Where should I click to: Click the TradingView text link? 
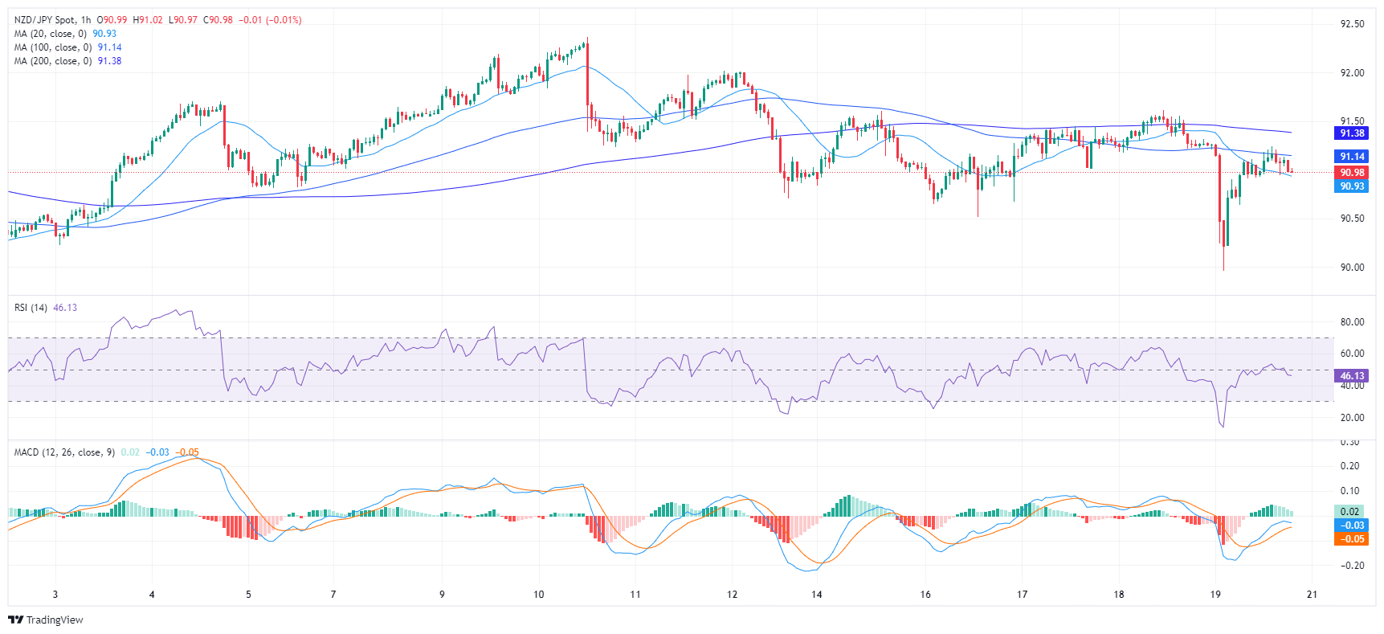[55, 620]
